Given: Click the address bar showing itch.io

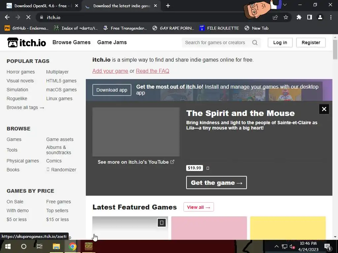Looking at the screenshot, I should [x=151, y=17].
